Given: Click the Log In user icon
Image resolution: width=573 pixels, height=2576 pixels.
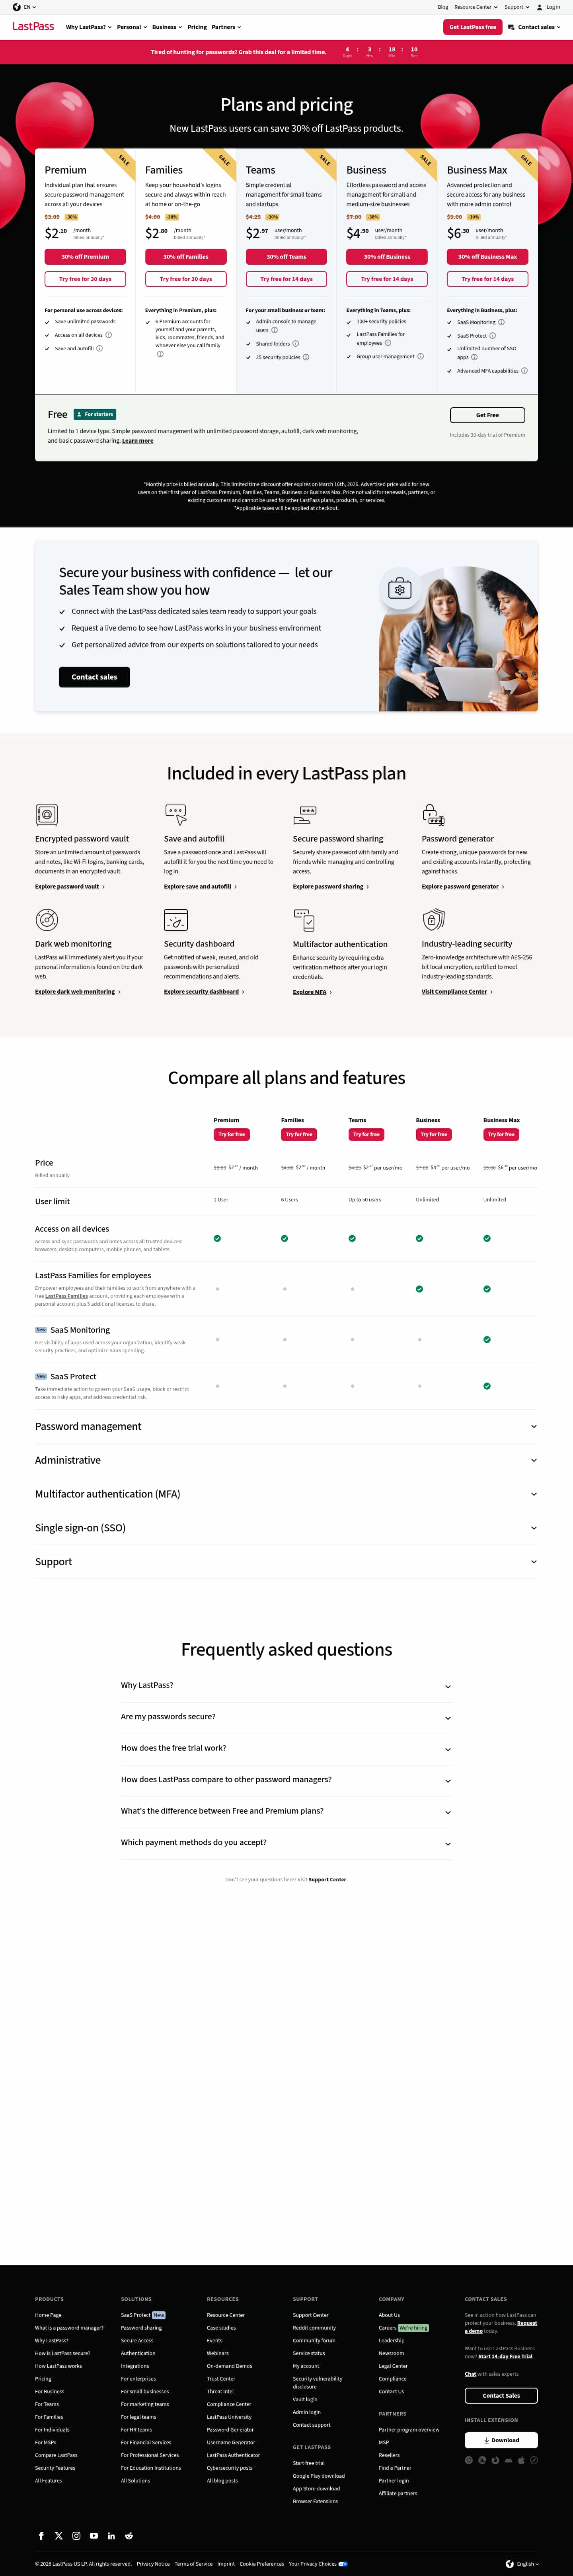Looking at the screenshot, I should pyautogui.click(x=540, y=7).
